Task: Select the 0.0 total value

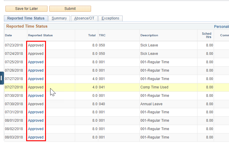Action: tap(95, 96)
